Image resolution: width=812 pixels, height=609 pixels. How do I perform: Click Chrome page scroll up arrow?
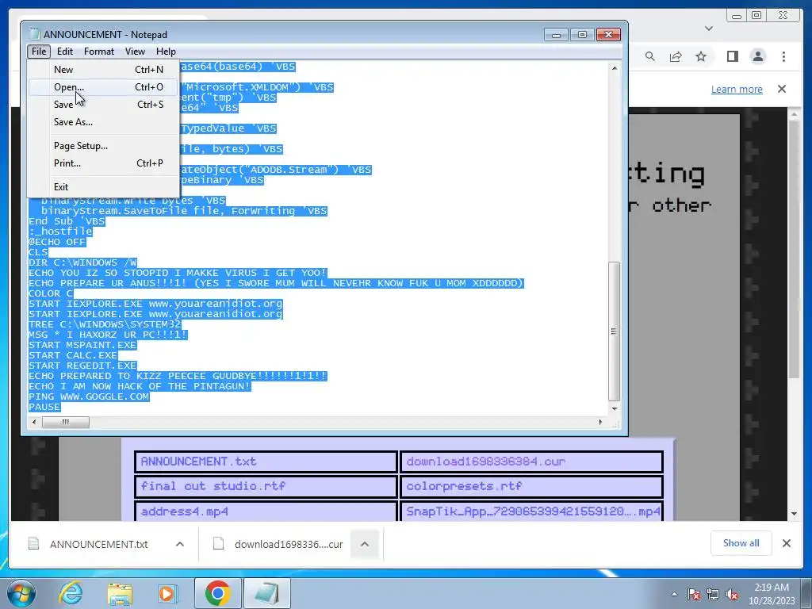[x=795, y=113]
